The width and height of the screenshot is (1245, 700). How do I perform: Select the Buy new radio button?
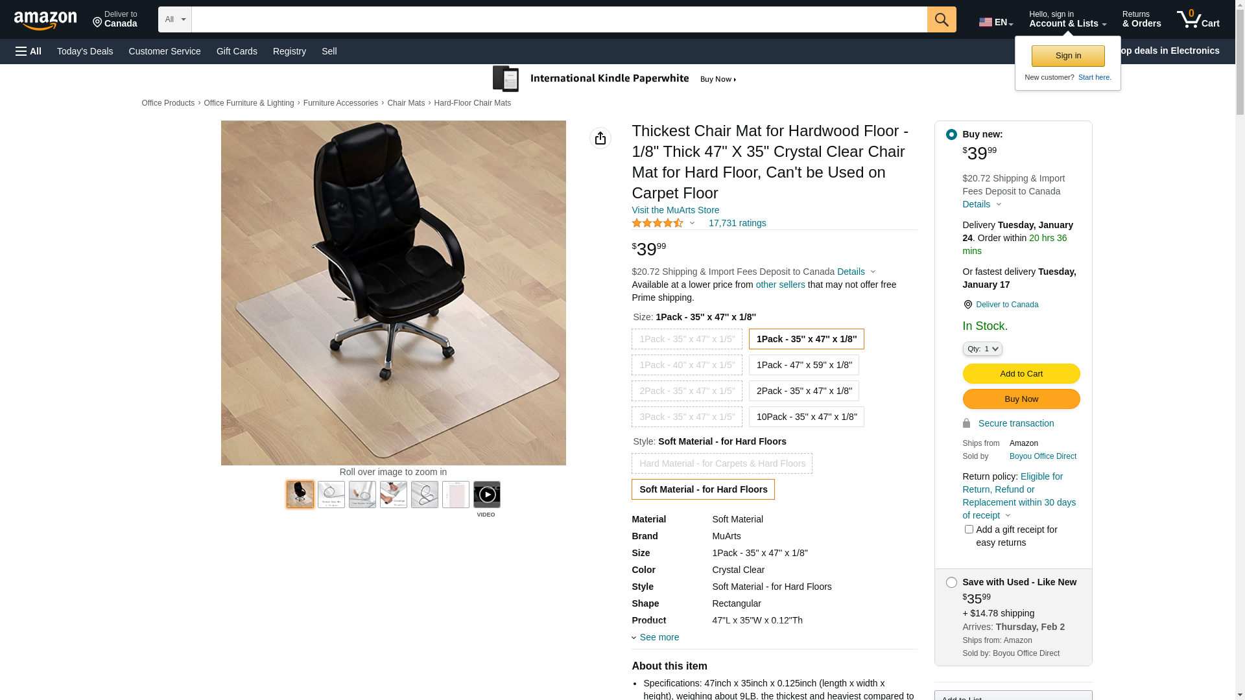coord(951,134)
